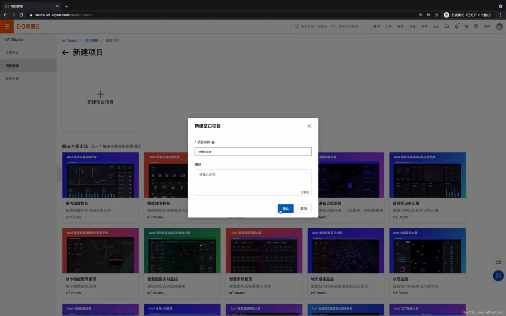Click the search field in the Aliyun header

click(x=327, y=26)
